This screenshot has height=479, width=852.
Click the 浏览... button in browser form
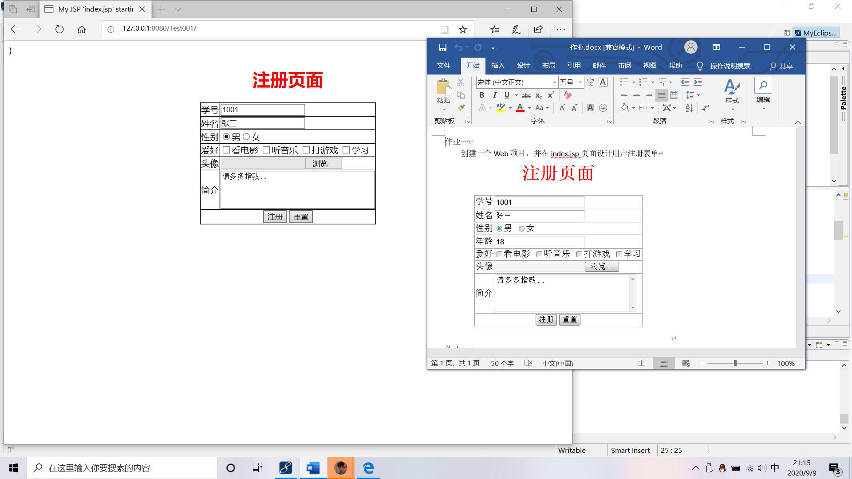tap(323, 164)
